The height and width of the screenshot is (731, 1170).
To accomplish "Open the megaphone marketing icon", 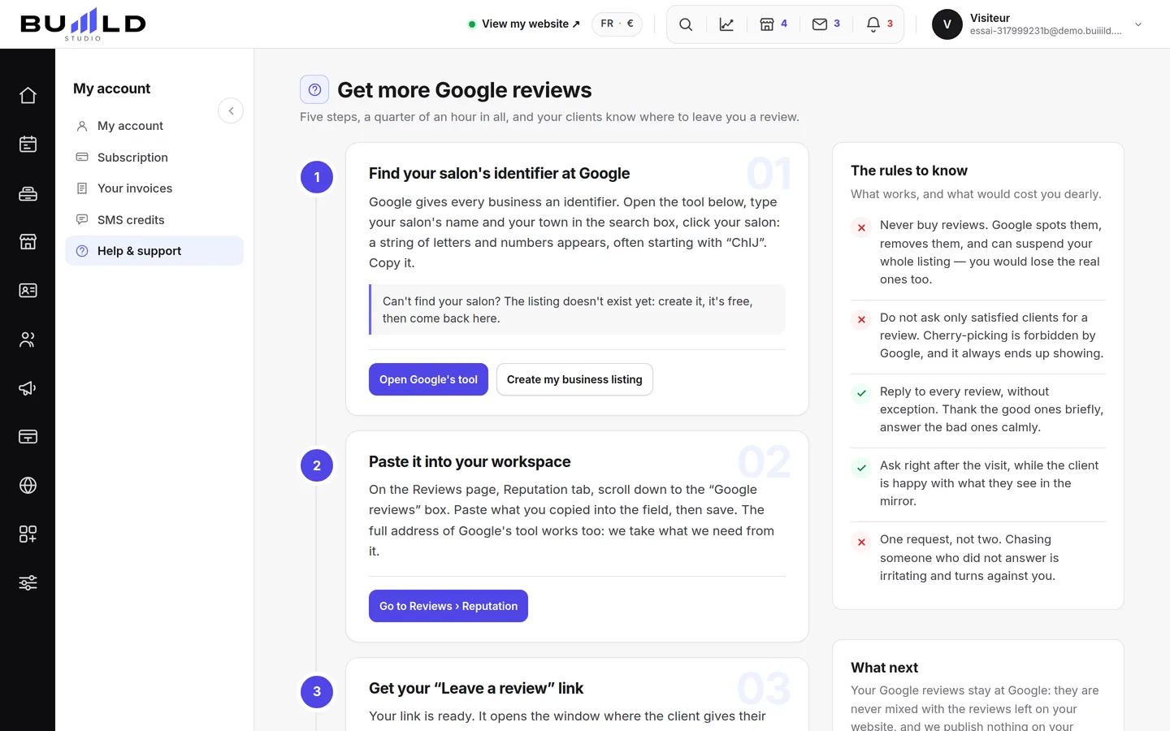I will pos(28,388).
